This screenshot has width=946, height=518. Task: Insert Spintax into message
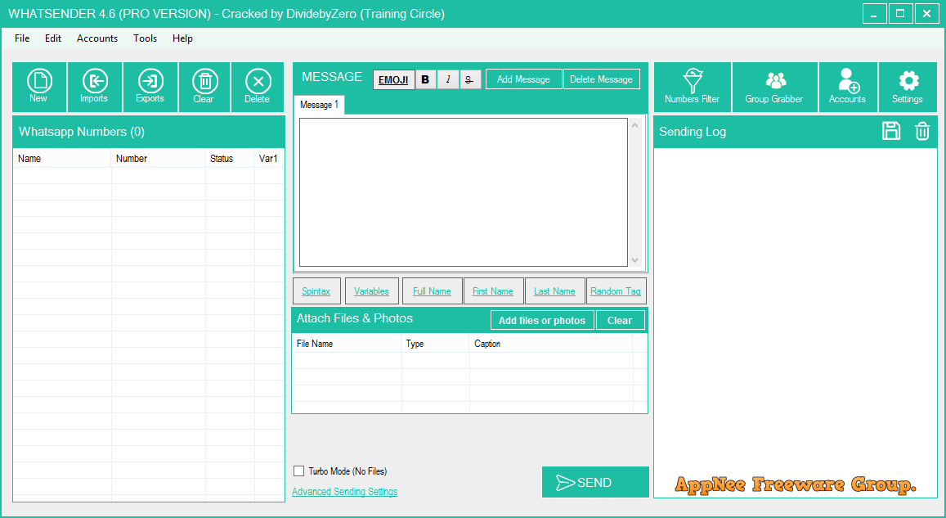click(316, 291)
